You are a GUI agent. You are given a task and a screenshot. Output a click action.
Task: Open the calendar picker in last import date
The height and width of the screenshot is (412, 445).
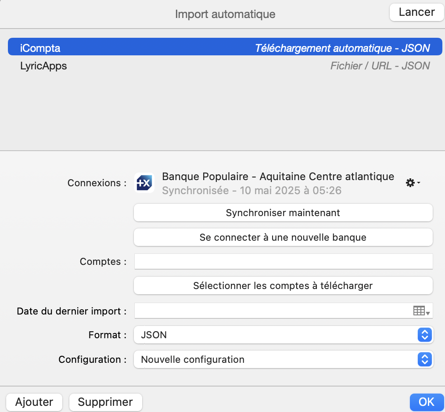(421, 311)
